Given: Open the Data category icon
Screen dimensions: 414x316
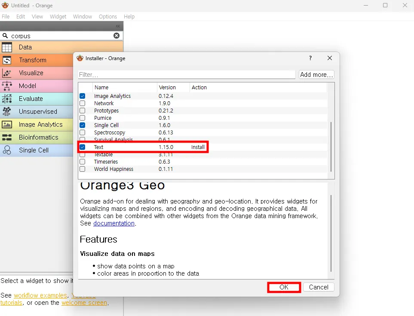Looking at the screenshot, I should [x=7, y=47].
